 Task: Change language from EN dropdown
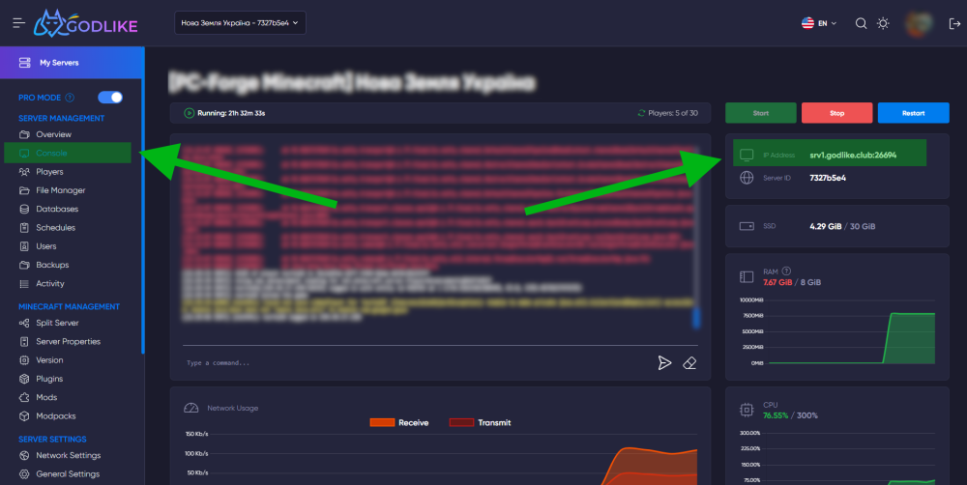pos(819,23)
